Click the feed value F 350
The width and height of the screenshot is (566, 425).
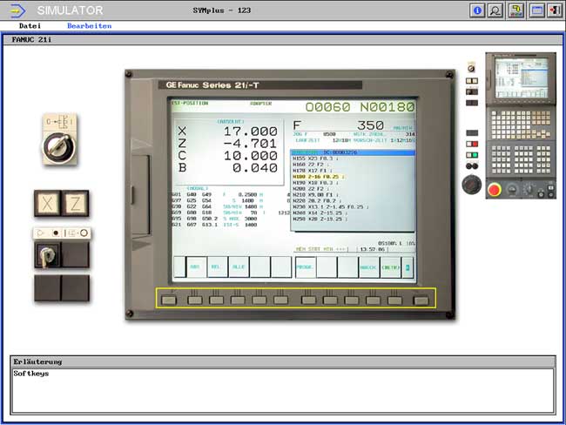tap(339, 125)
